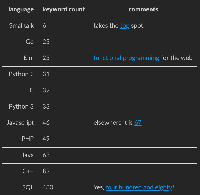Screen dimensions: 200x195
Task: Select the Elm language cell
Action: coord(29,58)
